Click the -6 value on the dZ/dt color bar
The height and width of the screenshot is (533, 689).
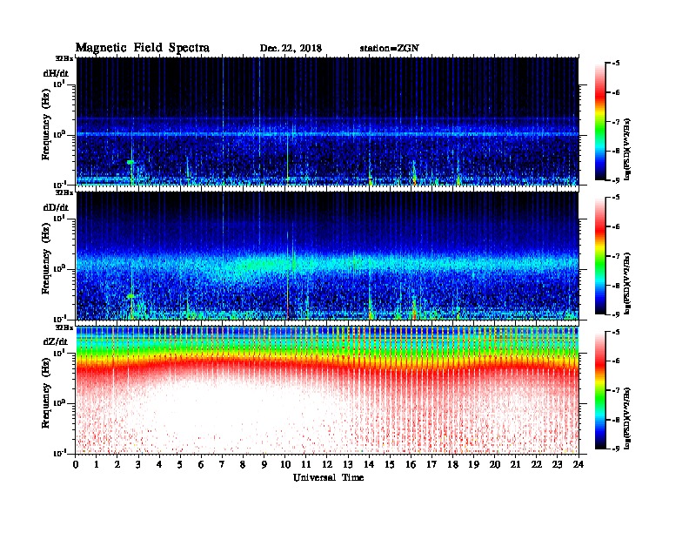point(616,361)
